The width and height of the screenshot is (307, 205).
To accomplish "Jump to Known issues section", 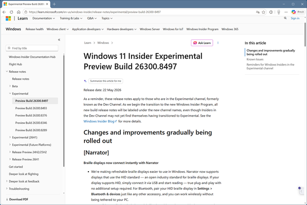I will coord(255,59).
